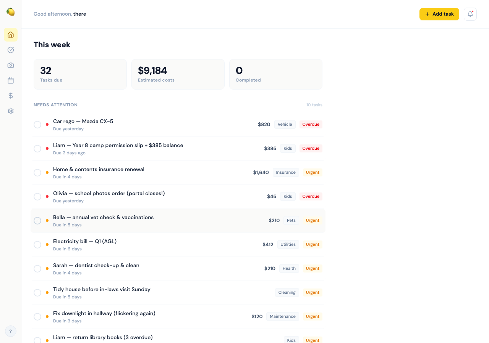Screen dimensions: 489x343
Task: Click the lemon app logo
Action: coord(11,12)
